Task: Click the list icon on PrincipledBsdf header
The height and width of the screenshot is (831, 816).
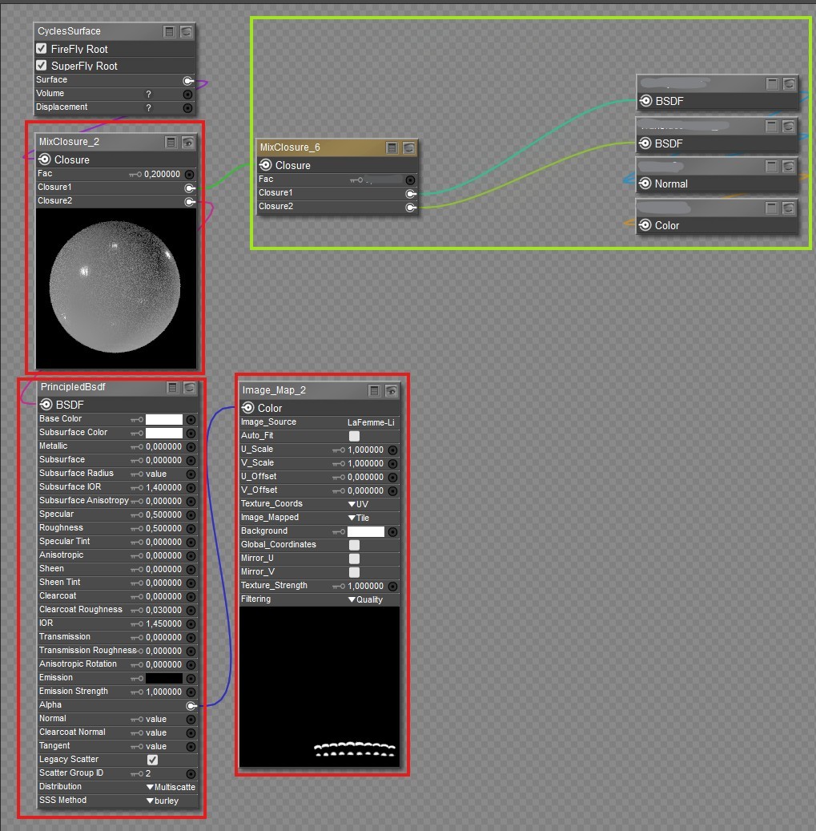Action: [172, 387]
